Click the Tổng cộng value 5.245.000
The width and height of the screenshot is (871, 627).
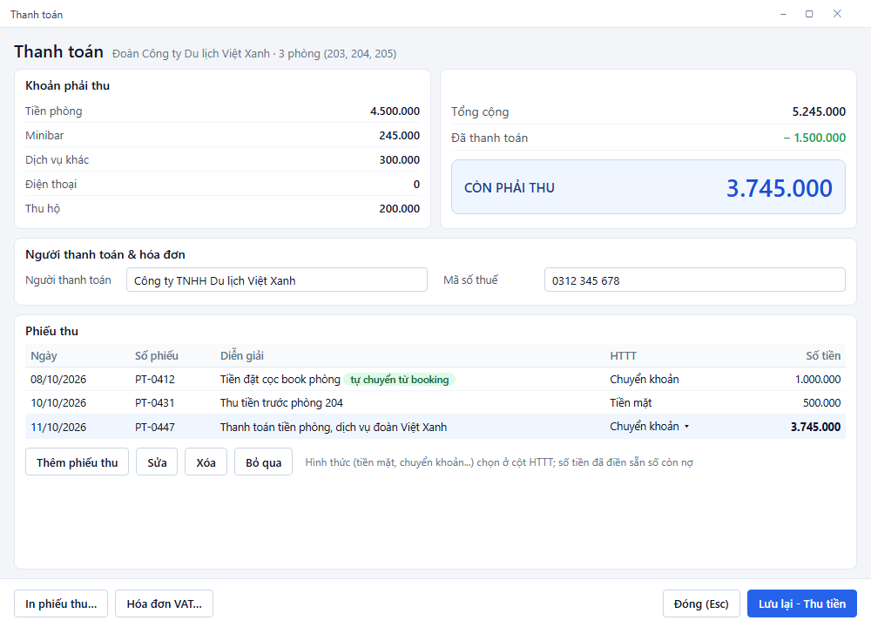pyautogui.click(x=819, y=111)
